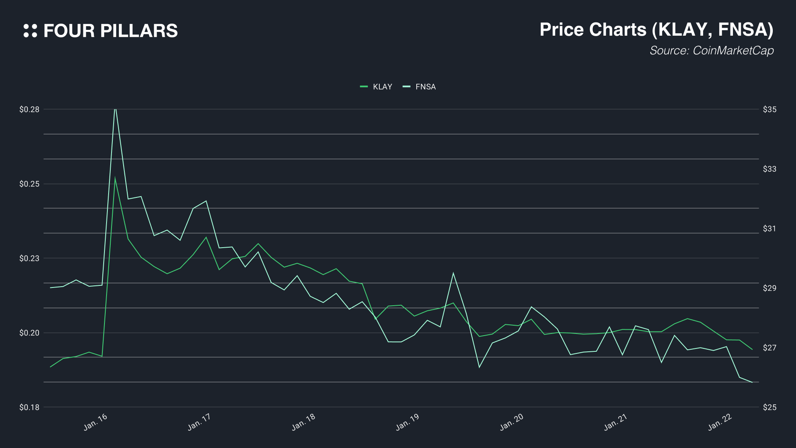This screenshot has height=448, width=796.
Task: Click the Jan. 16 axis label
Action: coord(95,422)
